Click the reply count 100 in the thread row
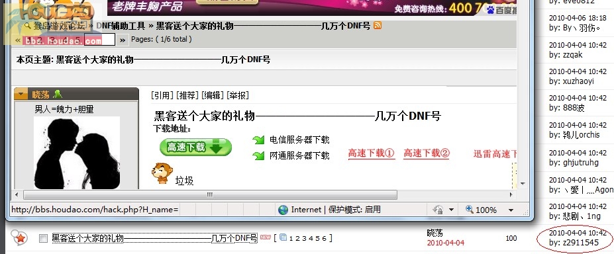614x254 pixels. click(511, 238)
